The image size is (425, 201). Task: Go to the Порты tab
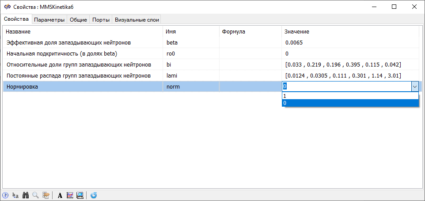101,19
